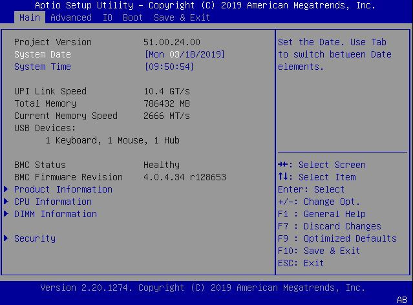Open the DIMM Information submenu
Viewport: 413px width, 305px height.
click(56, 214)
